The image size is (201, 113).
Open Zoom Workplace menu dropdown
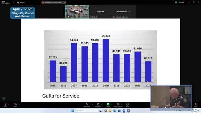pos(13,3)
